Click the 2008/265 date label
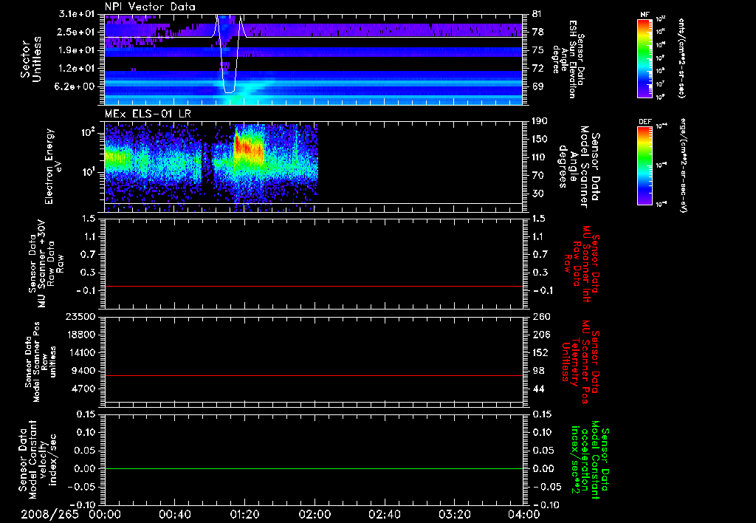 49,514
